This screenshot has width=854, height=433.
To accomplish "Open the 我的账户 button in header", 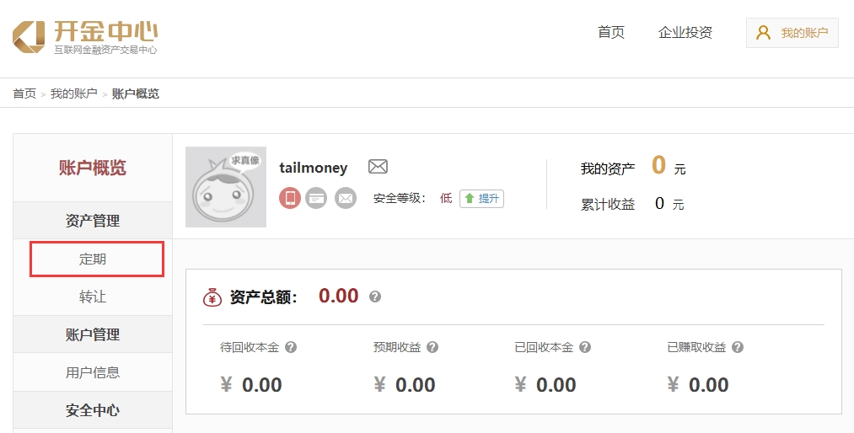I will 792,33.
